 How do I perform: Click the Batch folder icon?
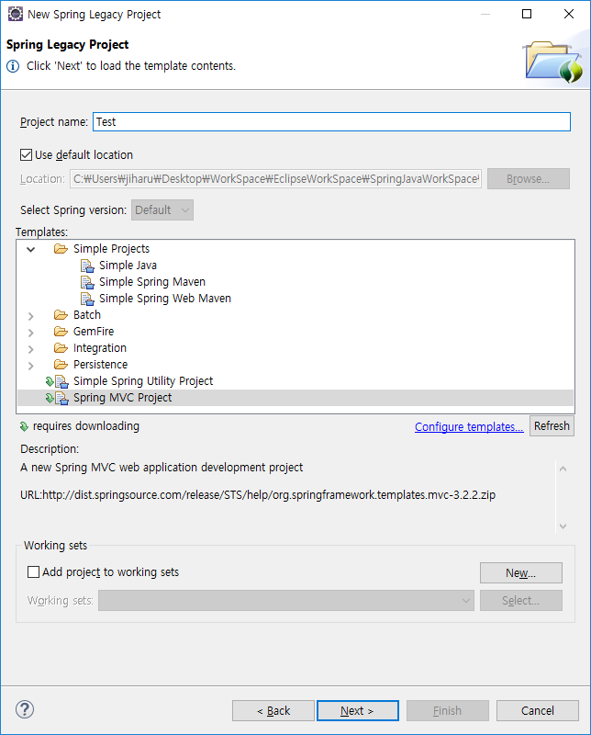(61, 314)
